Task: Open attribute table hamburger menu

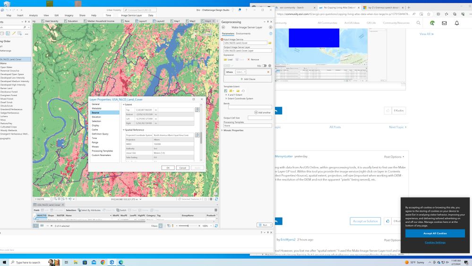Action: [x=216, y=210]
